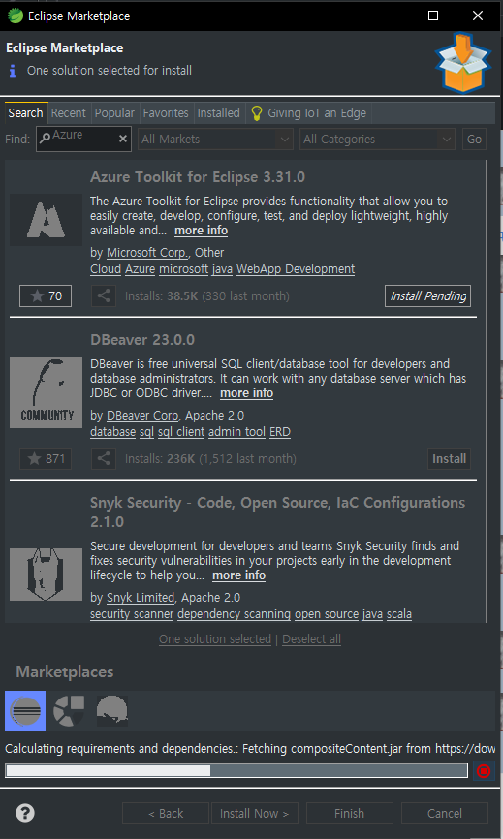The width and height of the screenshot is (503, 839).
Task: Click the Find search input field
Action: point(83,139)
